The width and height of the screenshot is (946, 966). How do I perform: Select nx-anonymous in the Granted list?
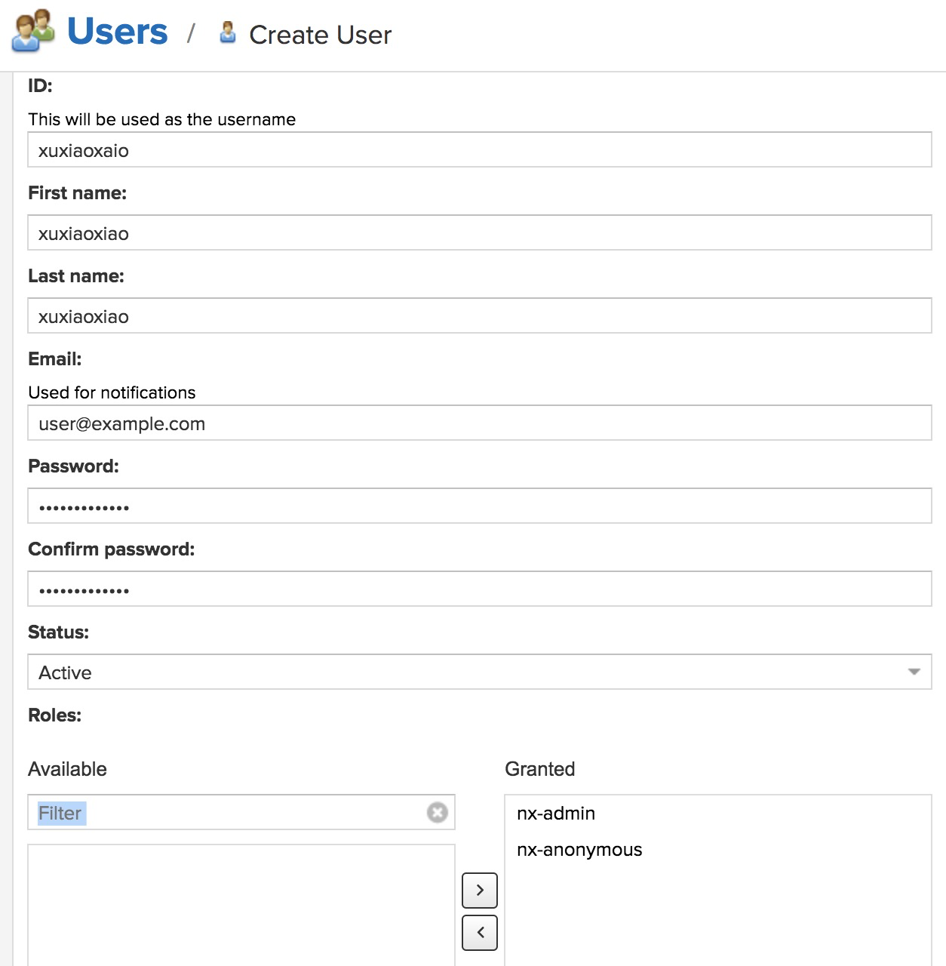point(579,850)
